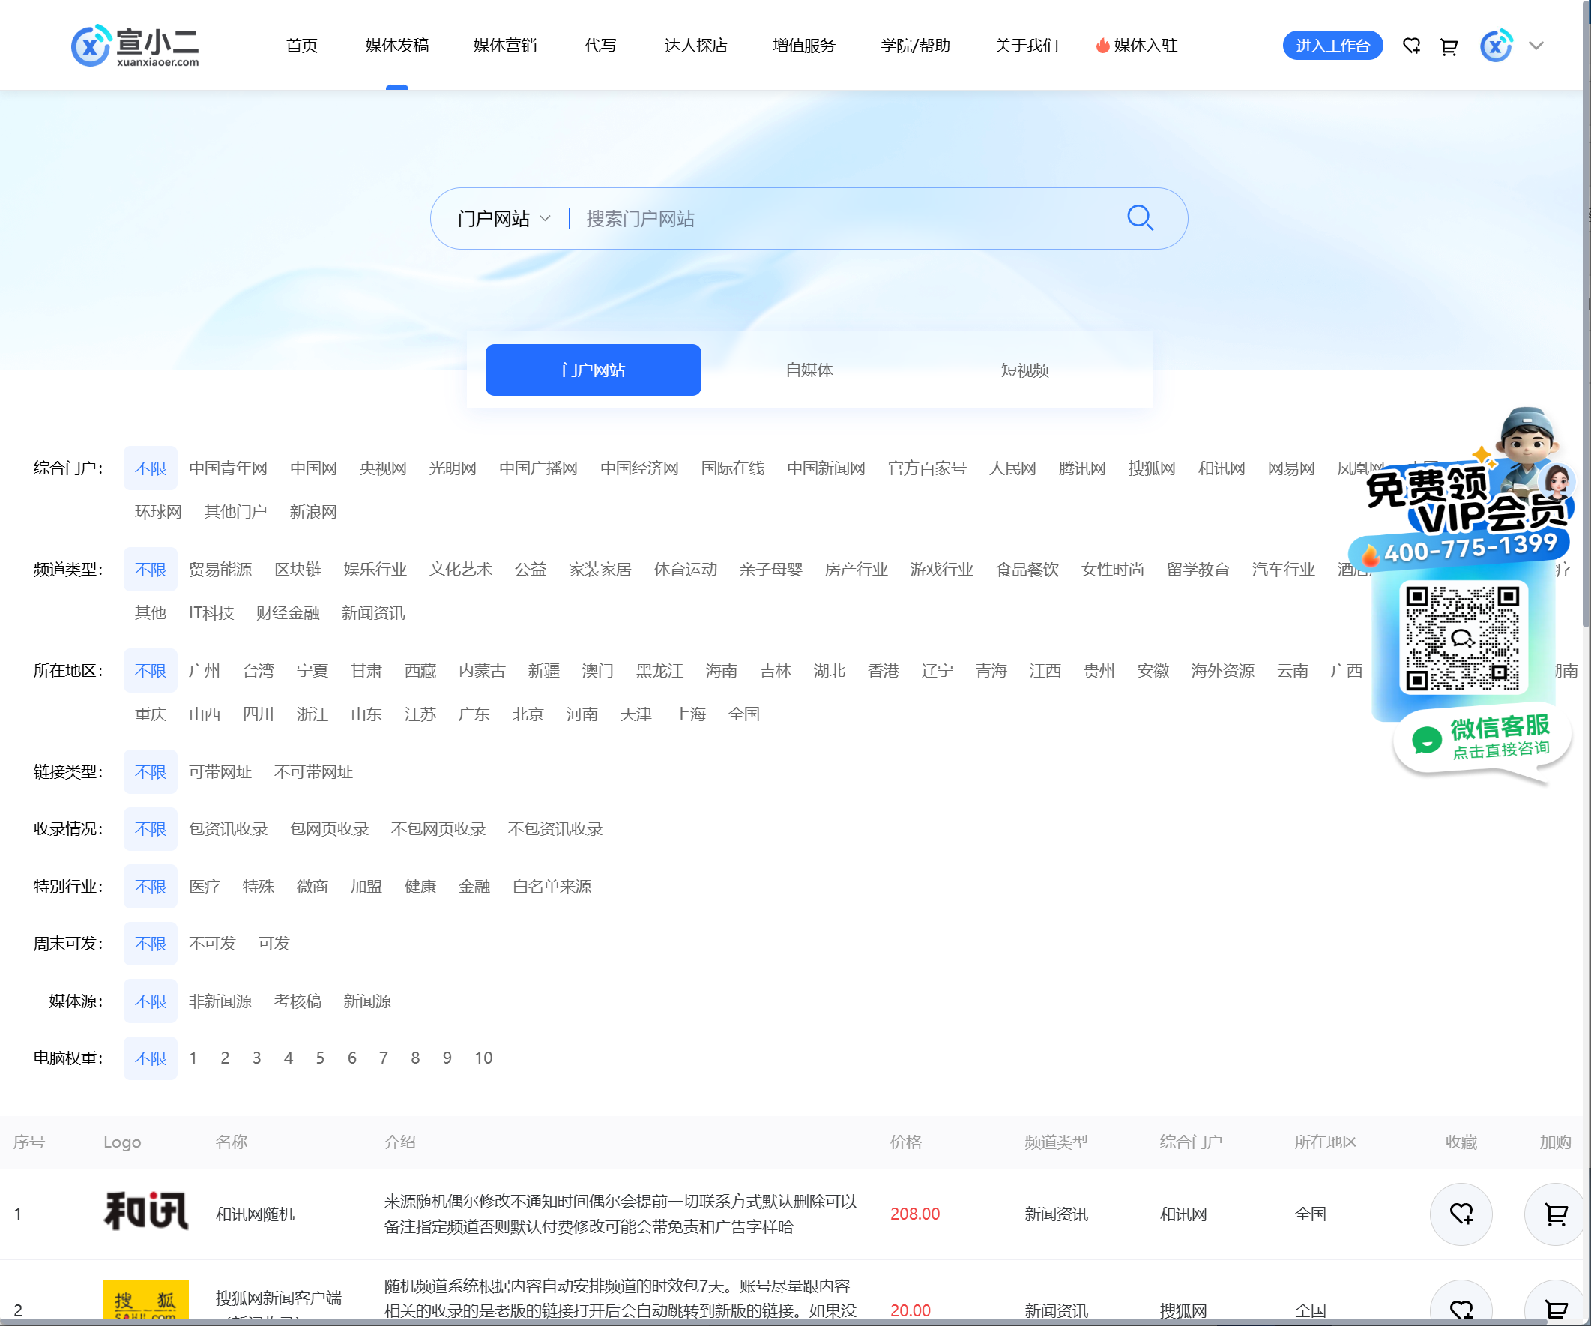Select the 门户网站 tab

tap(594, 370)
